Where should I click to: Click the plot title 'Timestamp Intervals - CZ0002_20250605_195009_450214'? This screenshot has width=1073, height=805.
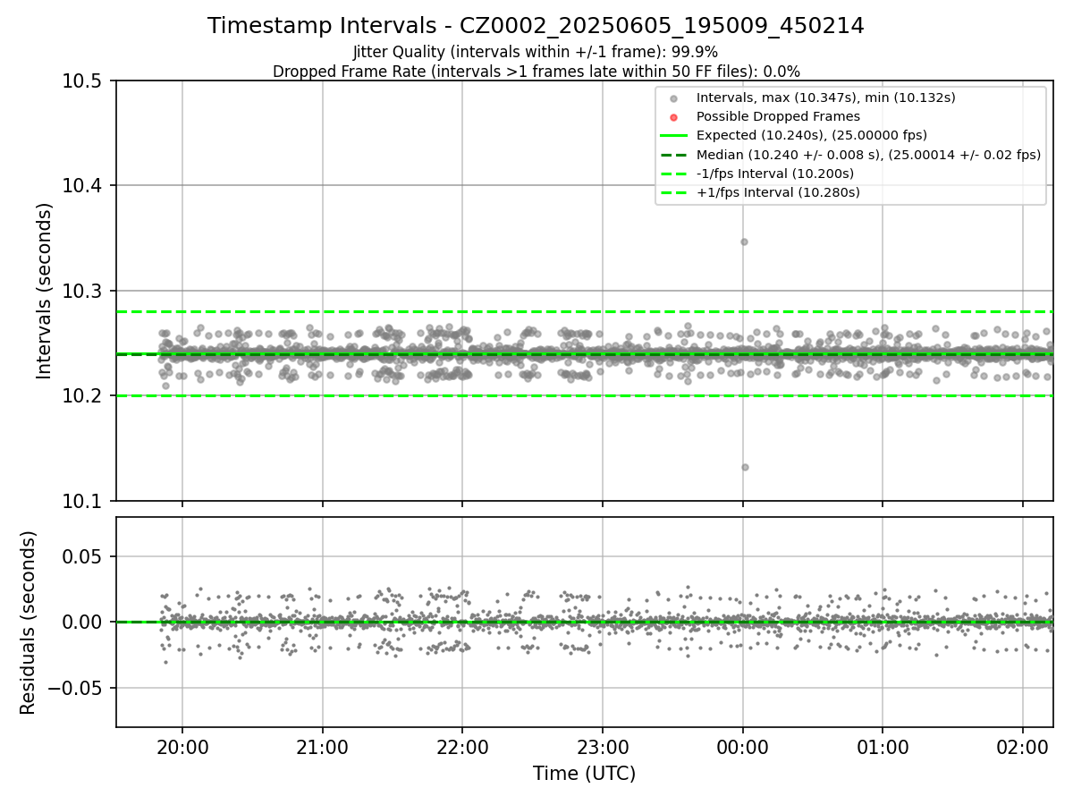coord(536,26)
